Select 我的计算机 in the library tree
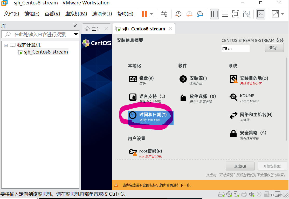This screenshot has width=289, height=199. coord(29,45)
